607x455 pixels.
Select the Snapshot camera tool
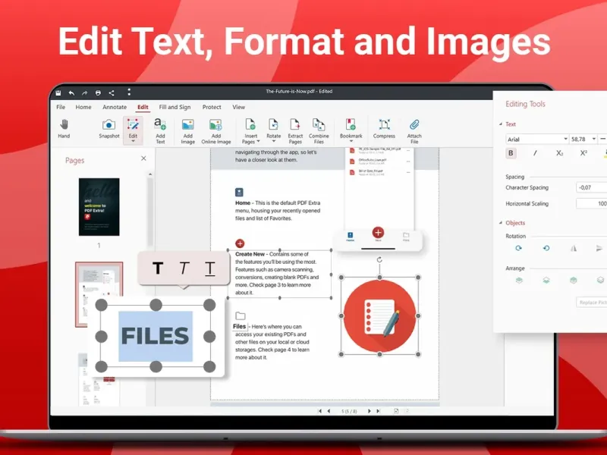click(109, 128)
